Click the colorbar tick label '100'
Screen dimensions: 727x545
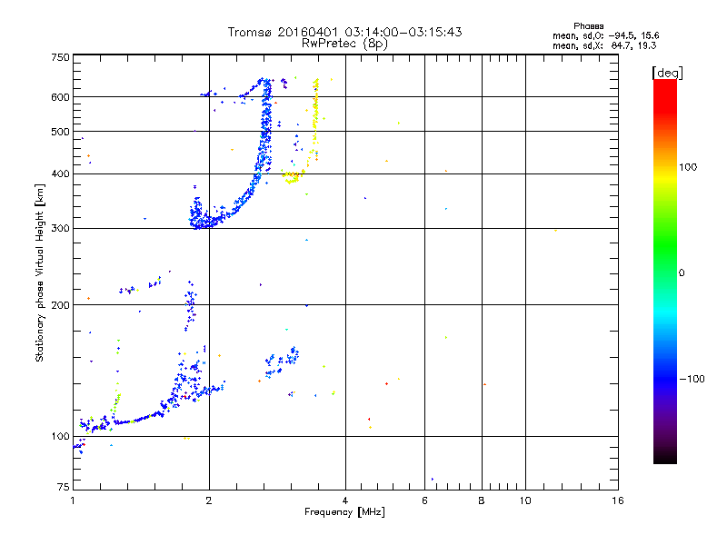[x=688, y=167]
